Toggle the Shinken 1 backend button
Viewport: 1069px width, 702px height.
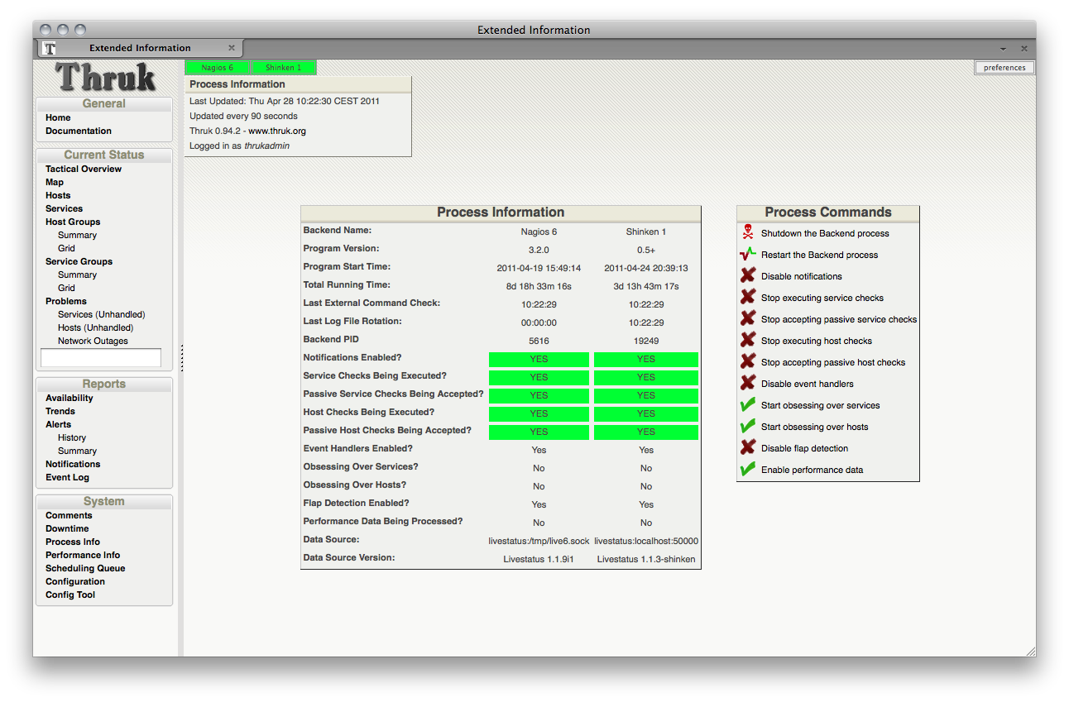[283, 68]
